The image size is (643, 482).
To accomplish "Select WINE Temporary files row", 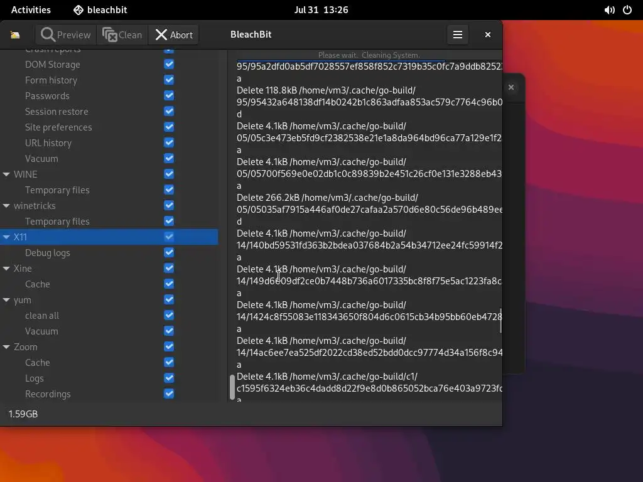I will pos(109,190).
